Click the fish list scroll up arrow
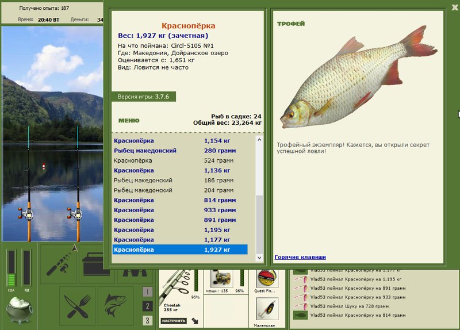 259,140
